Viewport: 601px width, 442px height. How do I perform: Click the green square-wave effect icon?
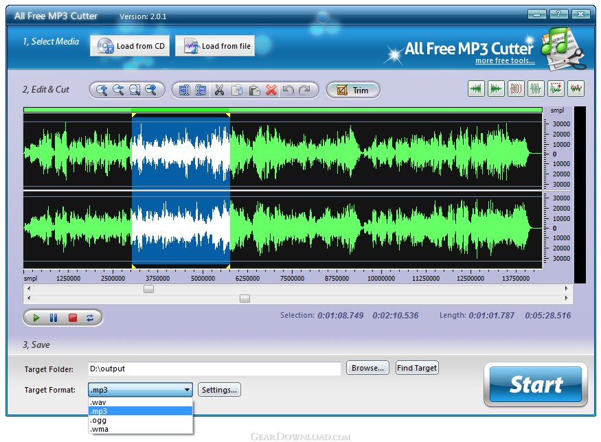pyautogui.click(x=536, y=89)
